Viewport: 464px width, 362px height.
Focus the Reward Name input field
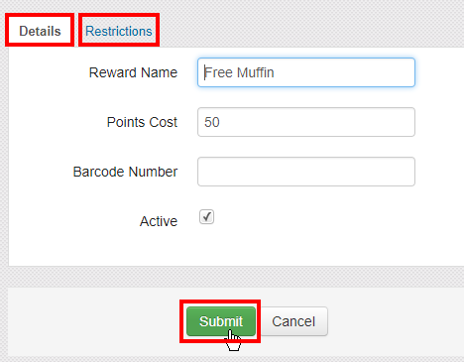tap(306, 72)
